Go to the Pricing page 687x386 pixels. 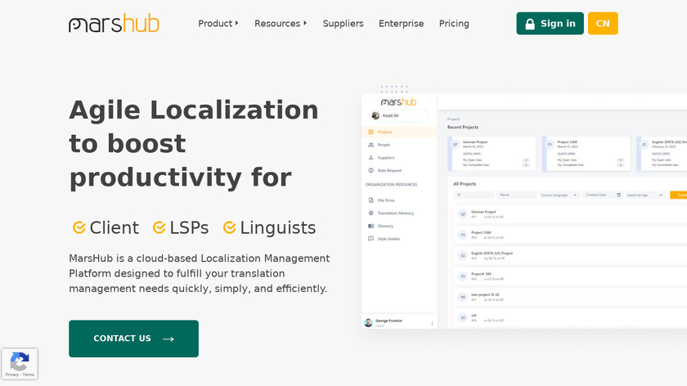[454, 24]
